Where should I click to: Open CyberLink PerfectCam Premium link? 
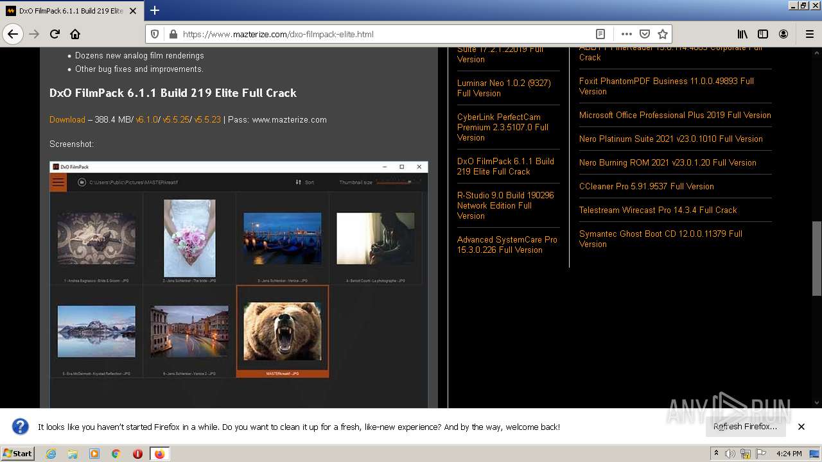503,127
